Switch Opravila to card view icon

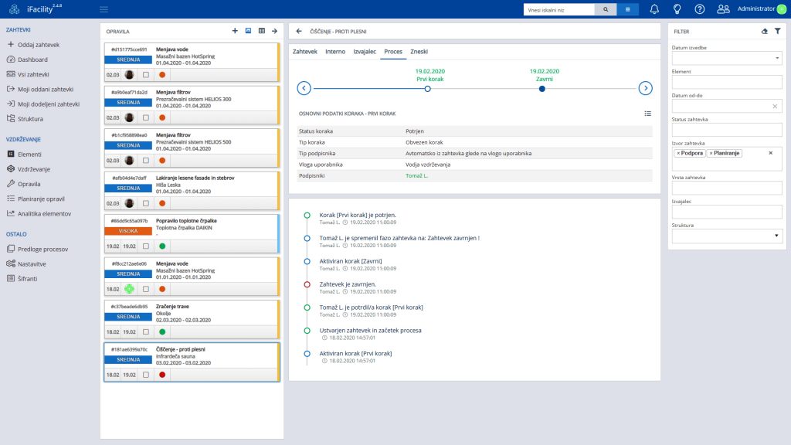(248, 31)
